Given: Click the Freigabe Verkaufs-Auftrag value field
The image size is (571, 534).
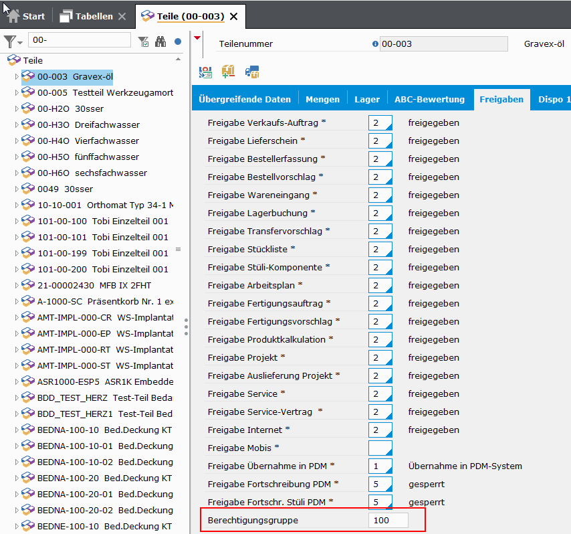Looking at the screenshot, I should coord(380,123).
